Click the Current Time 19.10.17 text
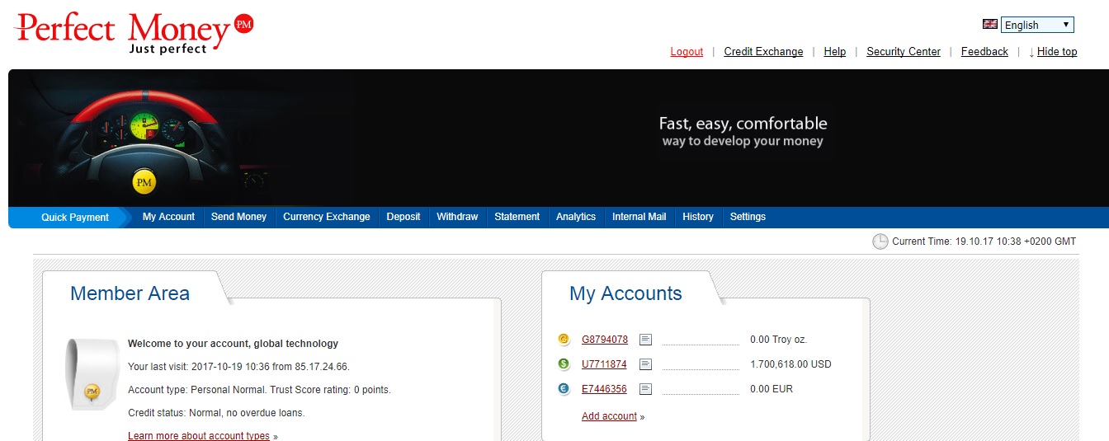Screen dimensions: 1109x441 pos(984,242)
